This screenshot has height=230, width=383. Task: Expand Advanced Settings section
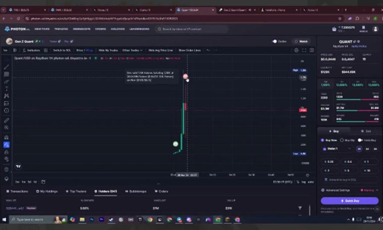(x=339, y=190)
